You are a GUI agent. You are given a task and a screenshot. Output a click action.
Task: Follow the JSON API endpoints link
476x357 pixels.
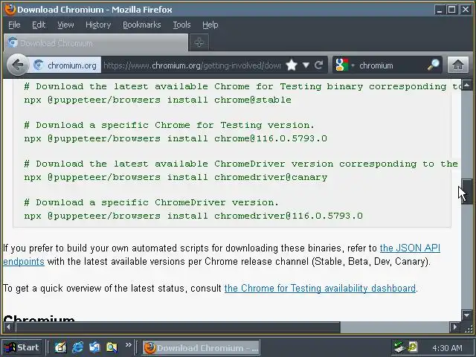click(x=410, y=248)
